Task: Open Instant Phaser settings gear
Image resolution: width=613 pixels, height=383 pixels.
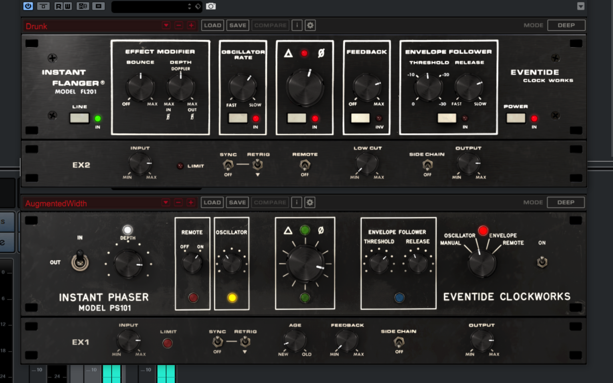Action: coord(310,203)
